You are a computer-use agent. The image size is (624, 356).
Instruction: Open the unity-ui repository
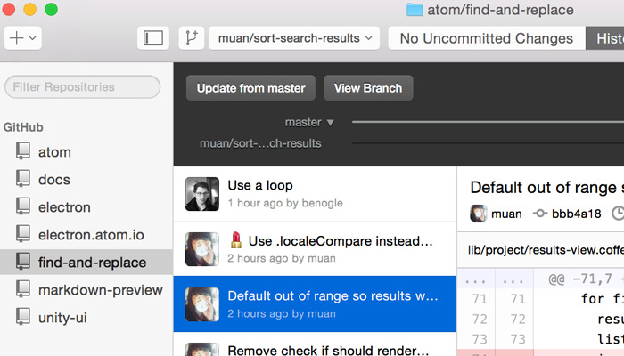(62, 318)
